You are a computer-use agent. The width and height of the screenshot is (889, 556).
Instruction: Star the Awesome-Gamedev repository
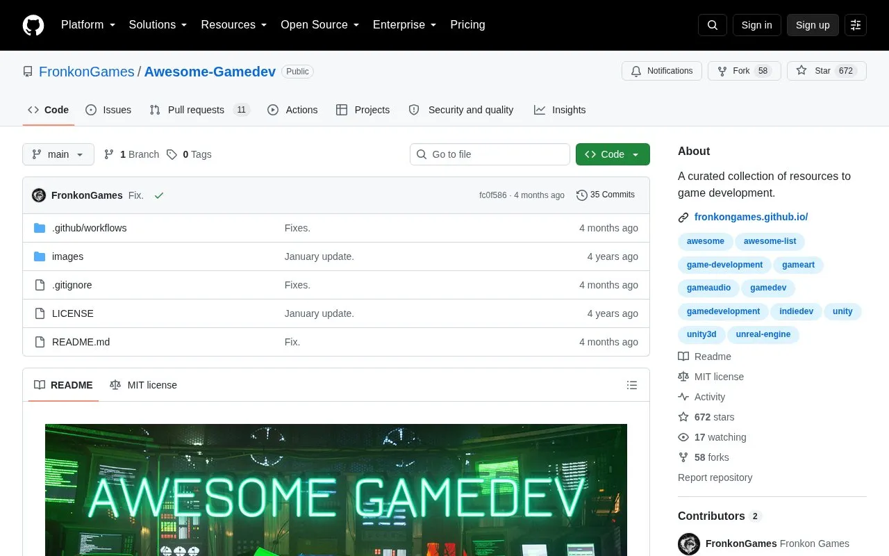pos(826,71)
